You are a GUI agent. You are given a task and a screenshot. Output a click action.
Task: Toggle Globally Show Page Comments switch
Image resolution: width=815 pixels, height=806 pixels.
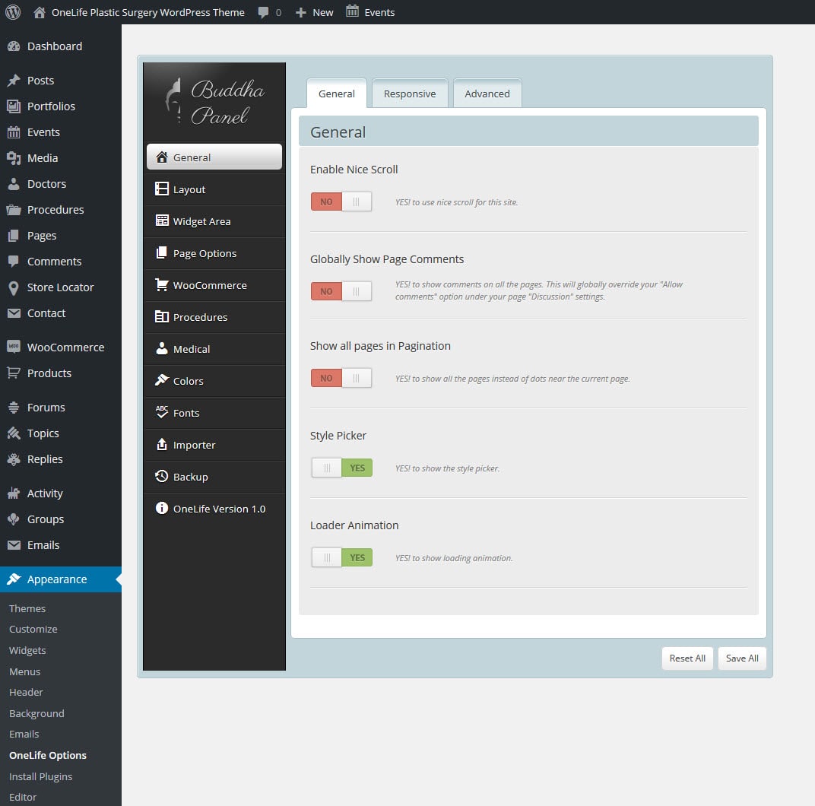(x=341, y=291)
